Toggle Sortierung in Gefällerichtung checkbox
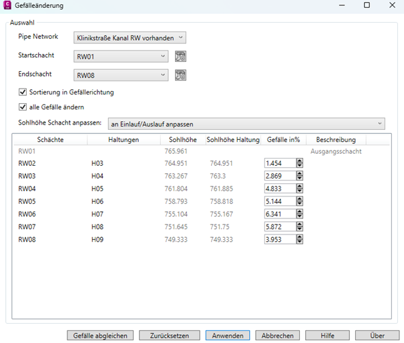This screenshot has height=343, width=404. [23, 92]
